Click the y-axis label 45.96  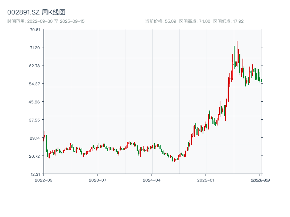[x=34, y=102]
